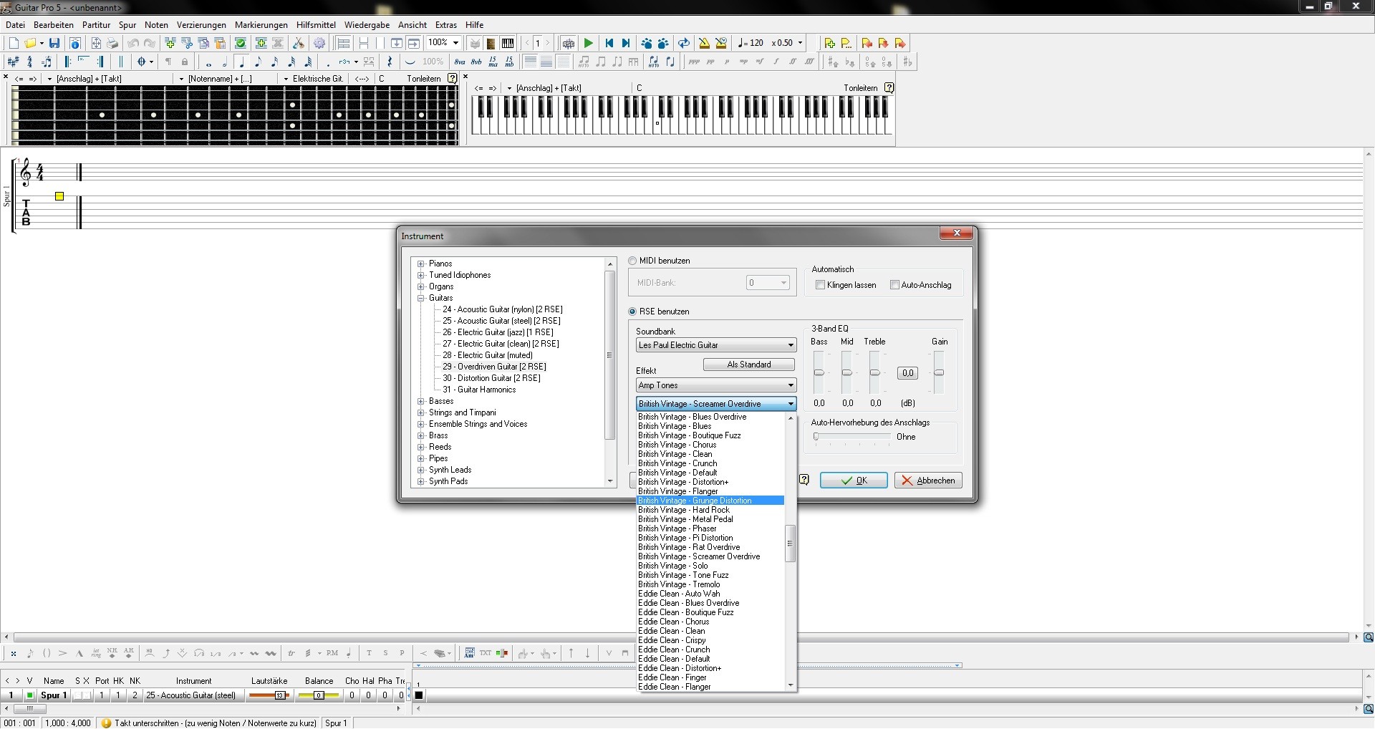Open the Bearbeiten menu
Viewport: 1375px width, 729px height.
coord(54,24)
